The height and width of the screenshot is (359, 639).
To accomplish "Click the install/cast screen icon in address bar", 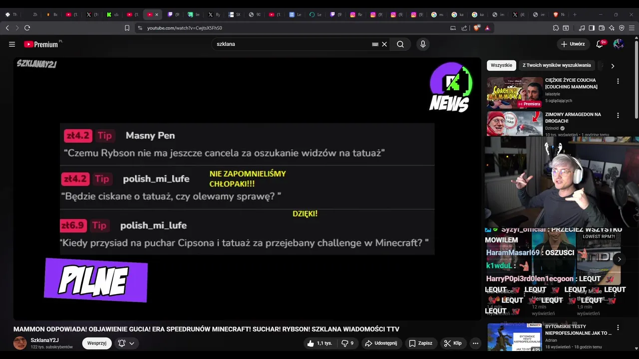I will pos(453,28).
